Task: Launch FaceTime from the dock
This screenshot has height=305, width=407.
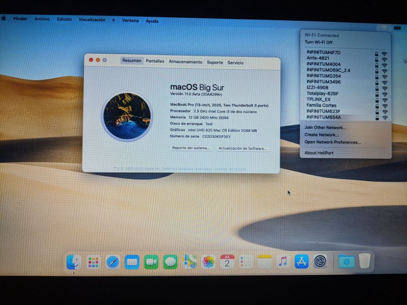Action: pyautogui.click(x=151, y=262)
